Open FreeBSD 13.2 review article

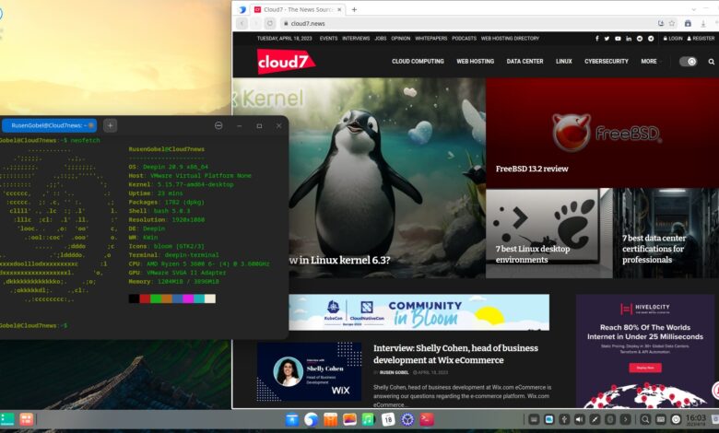532,169
